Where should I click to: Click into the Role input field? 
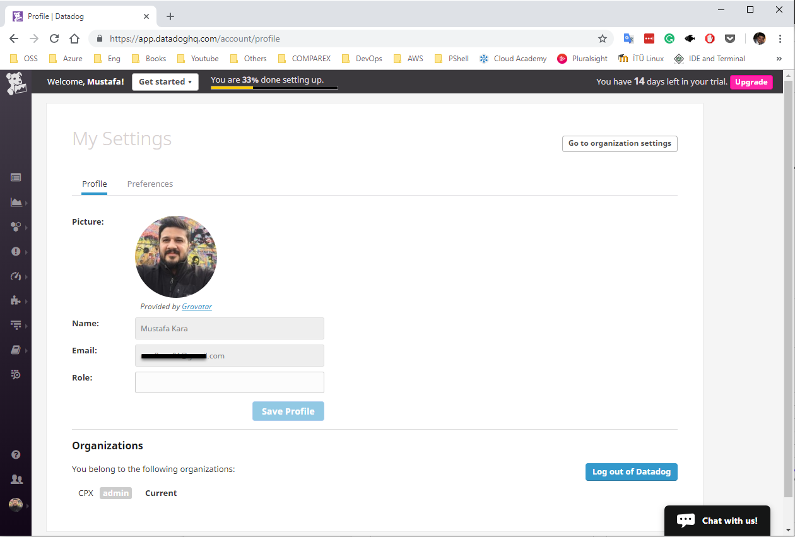pos(230,382)
